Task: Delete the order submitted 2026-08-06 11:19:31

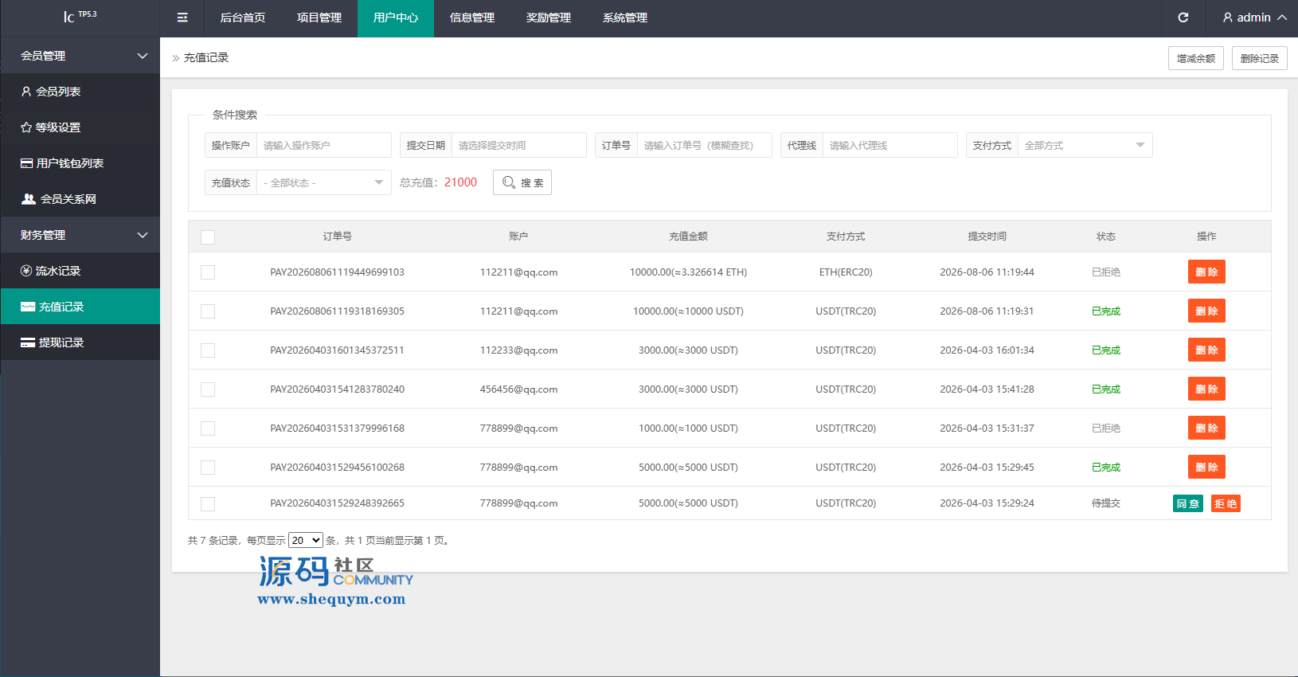Action: point(1206,311)
